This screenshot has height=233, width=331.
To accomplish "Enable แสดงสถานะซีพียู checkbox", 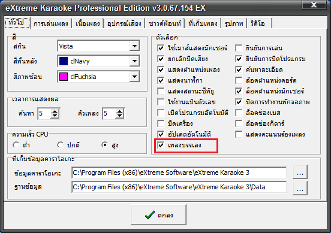I will click(x=161, y=91).
